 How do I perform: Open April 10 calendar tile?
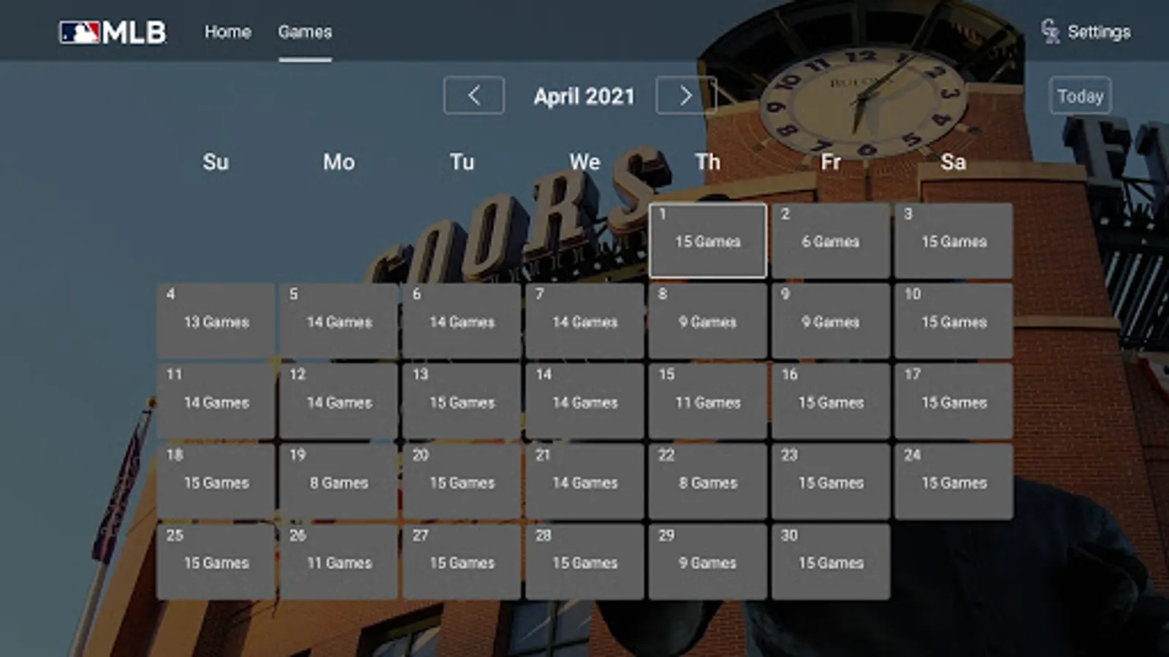(x=953, y=321)
